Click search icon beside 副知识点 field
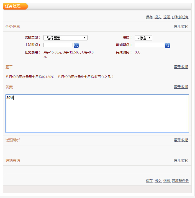 pos(168,45)
